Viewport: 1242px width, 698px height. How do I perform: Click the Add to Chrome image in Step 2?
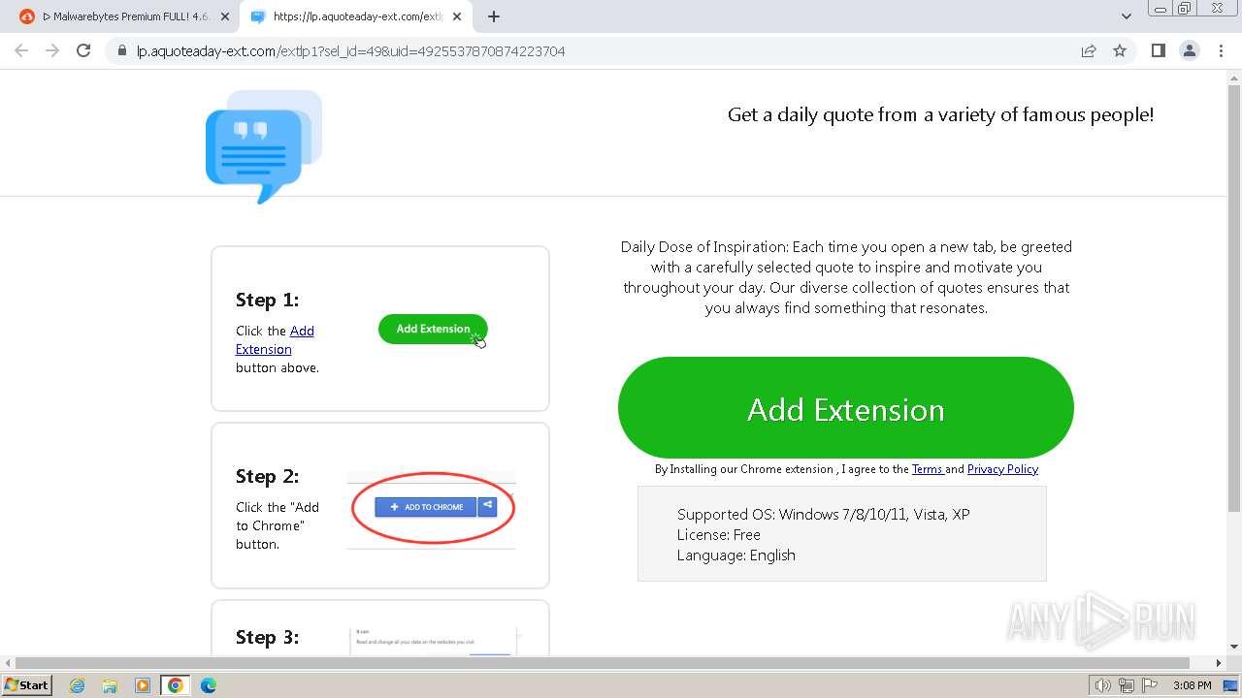(x=432, y=508)
